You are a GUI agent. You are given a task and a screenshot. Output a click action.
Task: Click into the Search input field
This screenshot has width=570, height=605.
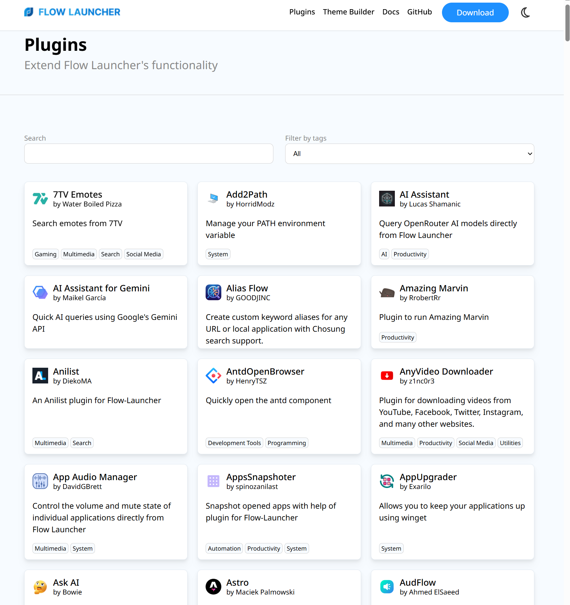[149, 154]
